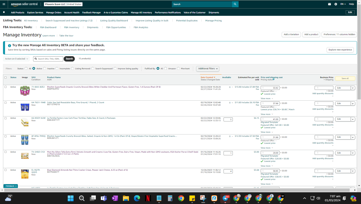The image size is (361, 204).
Task: Open the EN language dropdown
Action: pyautogui.click(x=343, y=4)
